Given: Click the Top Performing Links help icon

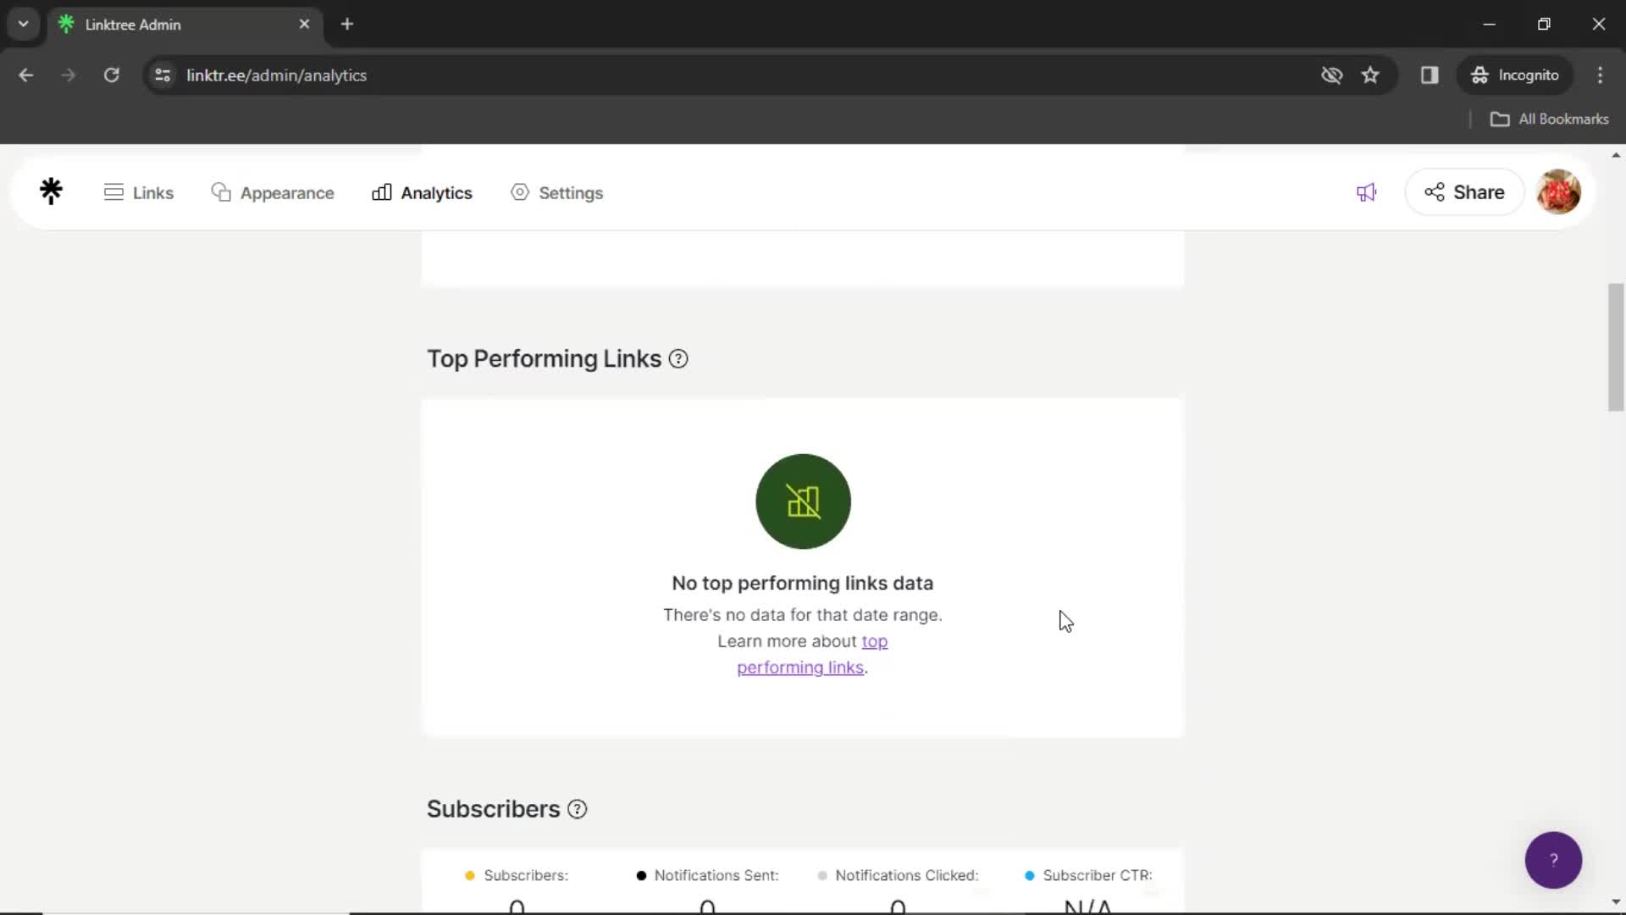Looking at the screenshot, I should [679, 358].
